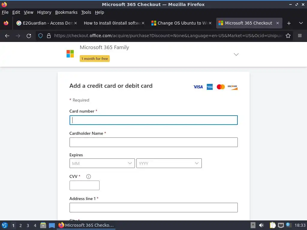This screenshot has height=230, width=307.
Task: Open the expiration month MM dropdown
Action: 102,163
